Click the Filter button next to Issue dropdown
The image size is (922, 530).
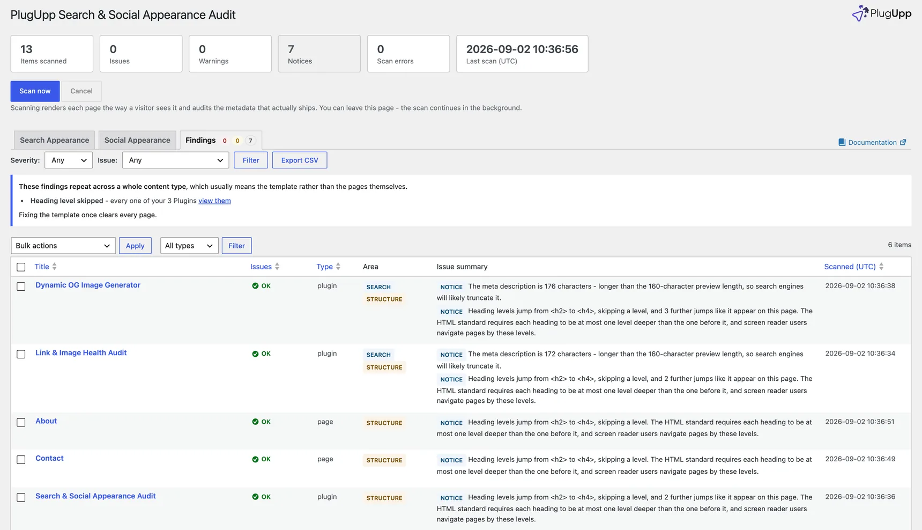click(x=251, y=160)
